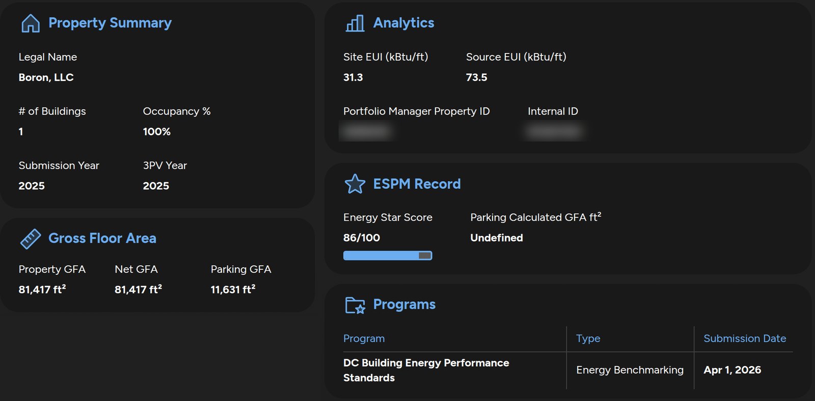Click the 86/100 score value

pyautogui.click(x=362, y=238)
